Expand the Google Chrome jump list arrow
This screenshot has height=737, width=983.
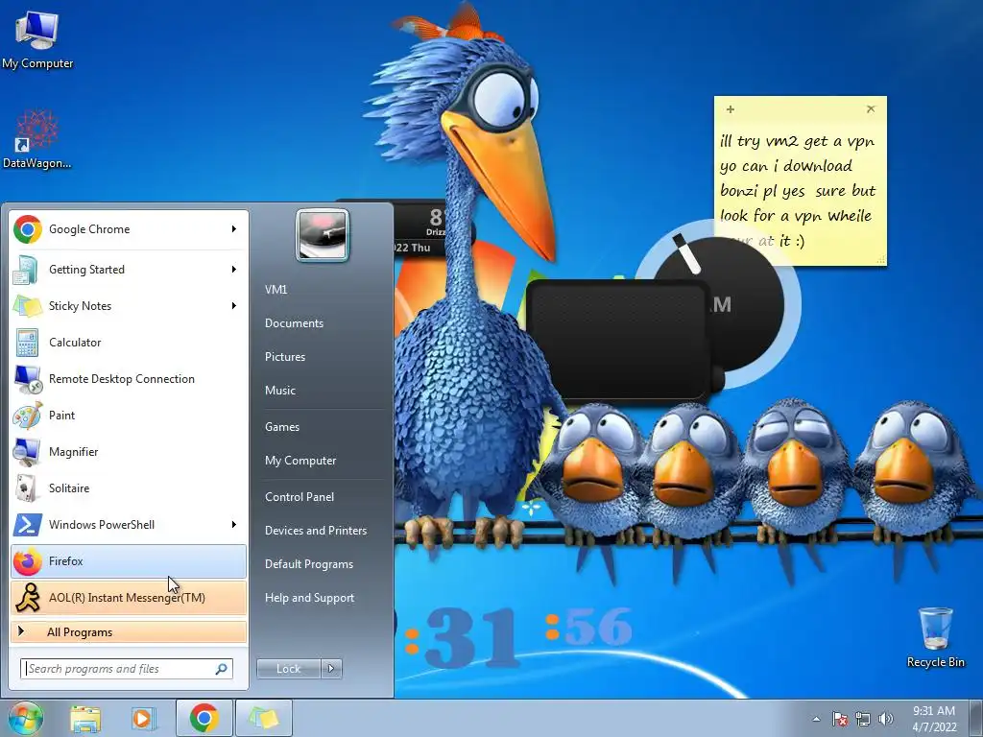234,229
